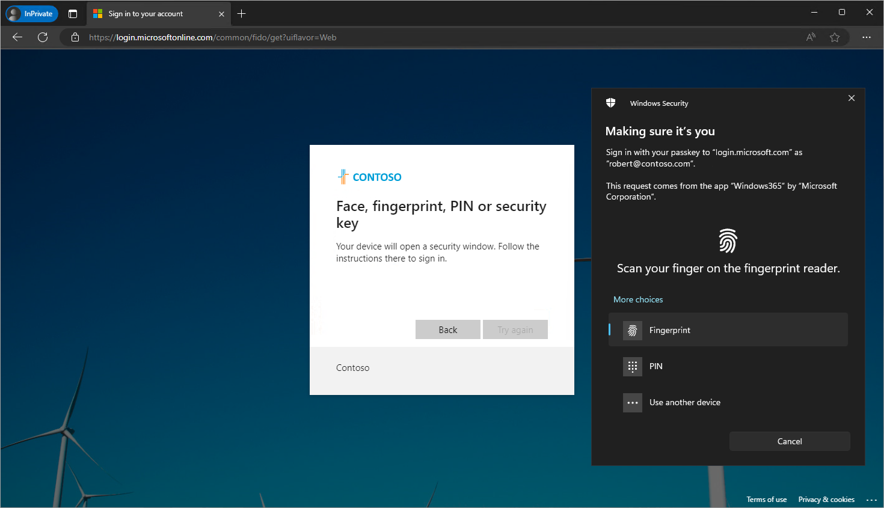Click the InPrivate profile badge
Image resolution: width=884 pixels, height=508 pixels.
[31, 13]
